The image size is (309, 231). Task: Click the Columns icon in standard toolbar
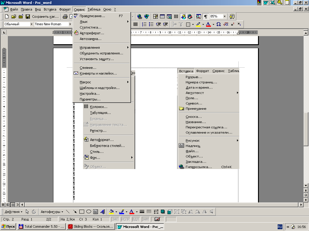(176, 17)
